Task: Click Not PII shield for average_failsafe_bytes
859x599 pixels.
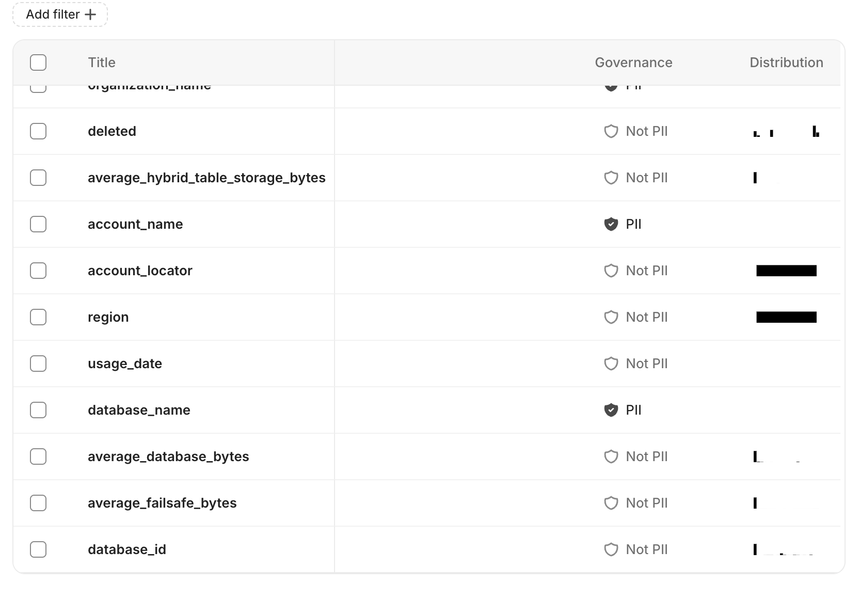Action: (x=611, y=503)
